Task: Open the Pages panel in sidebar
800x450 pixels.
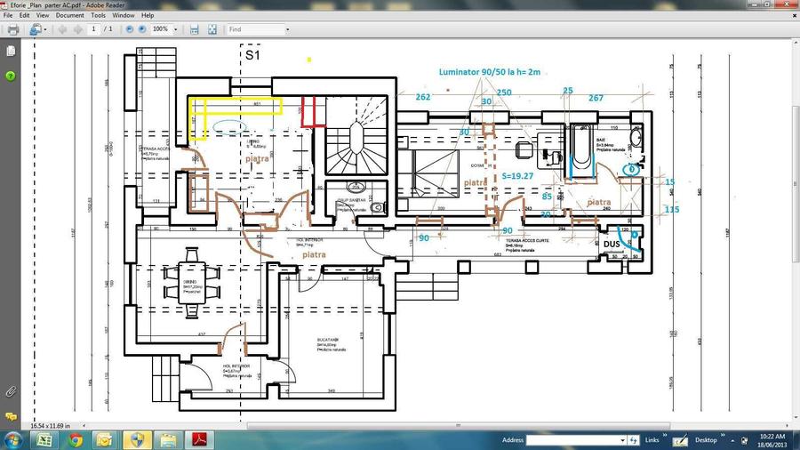Action: (x=11, y=52)
